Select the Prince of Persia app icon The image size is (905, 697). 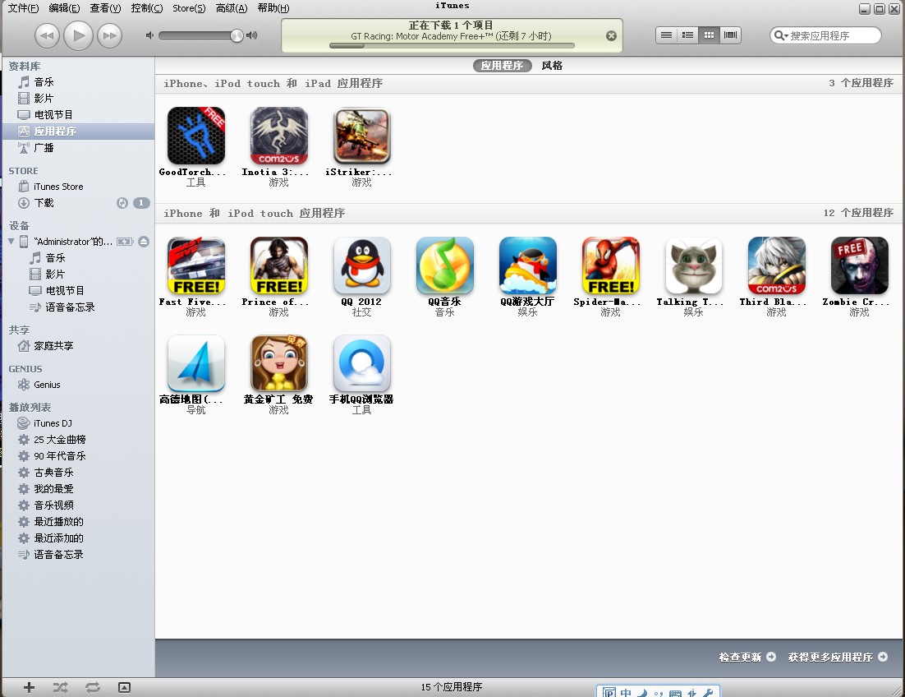click(278, 265)
